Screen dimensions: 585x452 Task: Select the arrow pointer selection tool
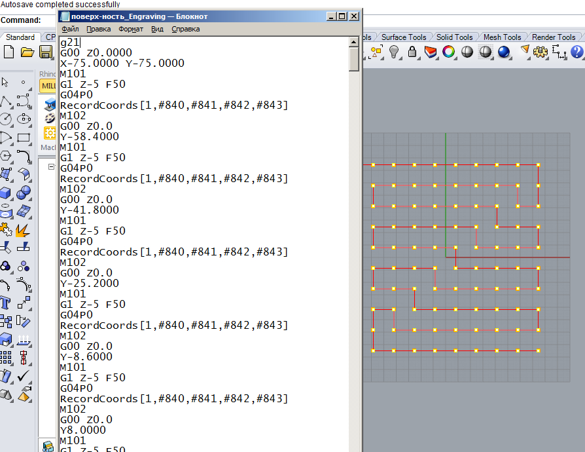point(5,82)
